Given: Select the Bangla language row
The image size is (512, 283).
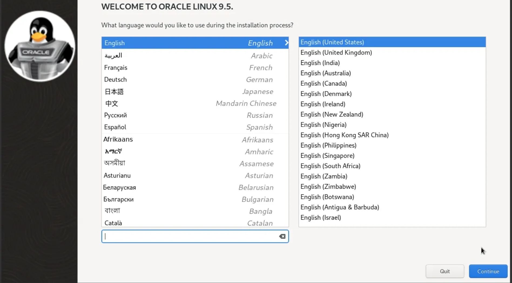Looking at the screenshot, I should (195, 211).
